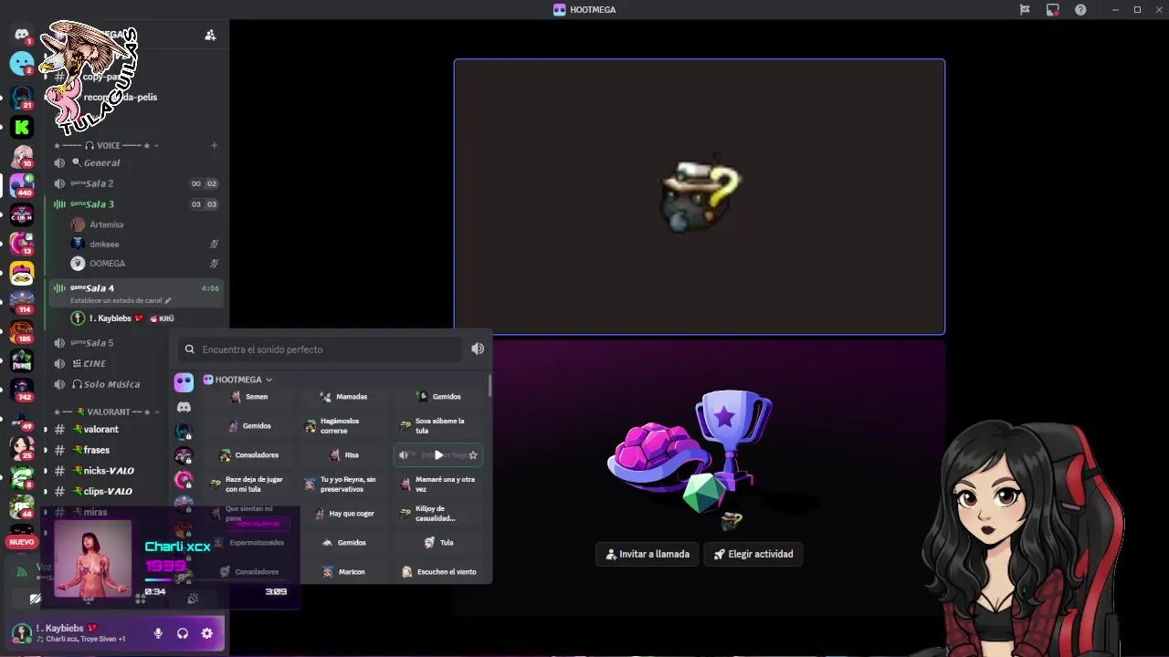Play the Hay que coger sound
This screenshot has height=657, width=1169.
point(345,514)
